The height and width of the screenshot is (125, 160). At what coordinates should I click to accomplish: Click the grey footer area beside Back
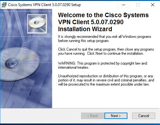pyautogui.click(x=41, y=116)
